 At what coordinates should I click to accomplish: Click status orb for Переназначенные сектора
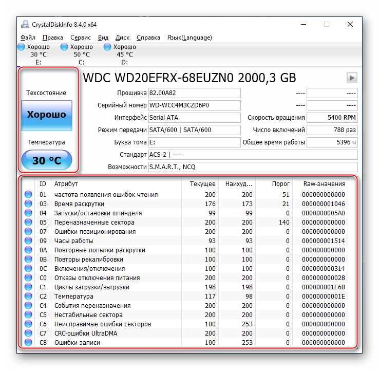point(28,222)
